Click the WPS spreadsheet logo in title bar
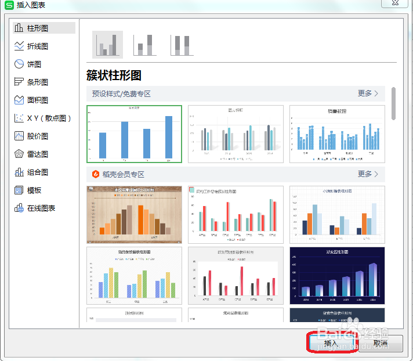 tap(9, 5)
